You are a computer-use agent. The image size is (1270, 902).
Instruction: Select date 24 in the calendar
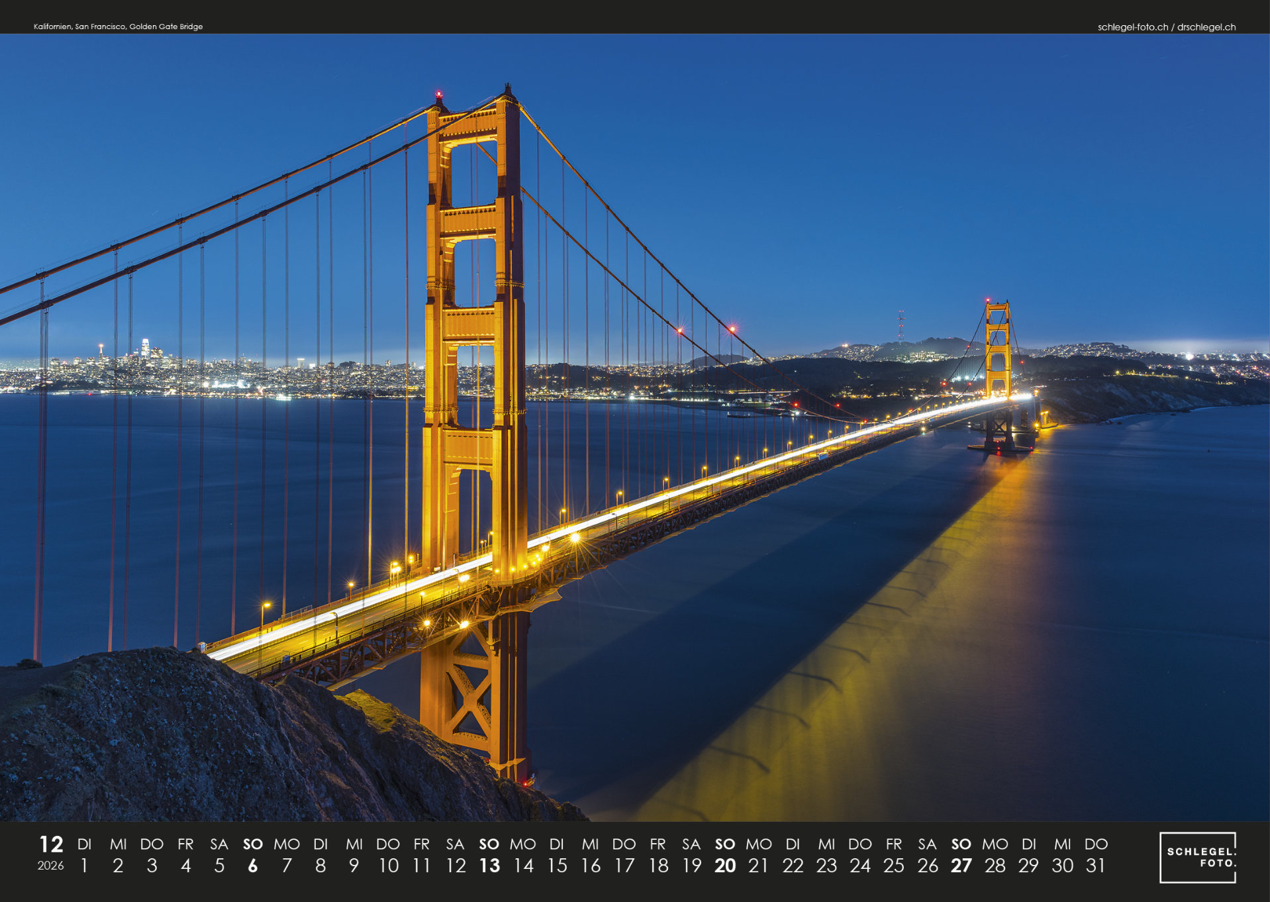point(860,865)
